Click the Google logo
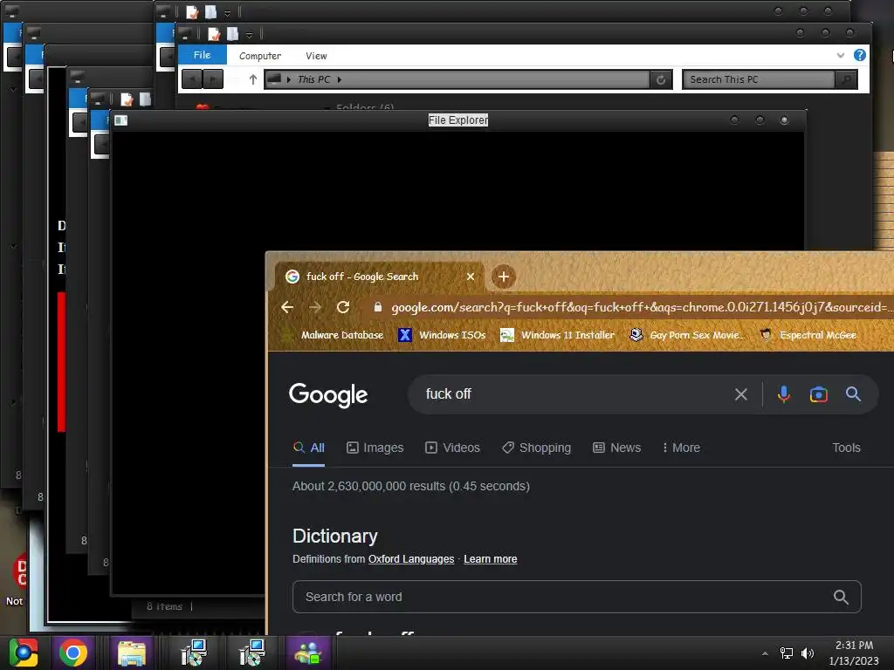The width and height of the screenshot is (894, 670). pyautogui.click(x=328, y=395)
